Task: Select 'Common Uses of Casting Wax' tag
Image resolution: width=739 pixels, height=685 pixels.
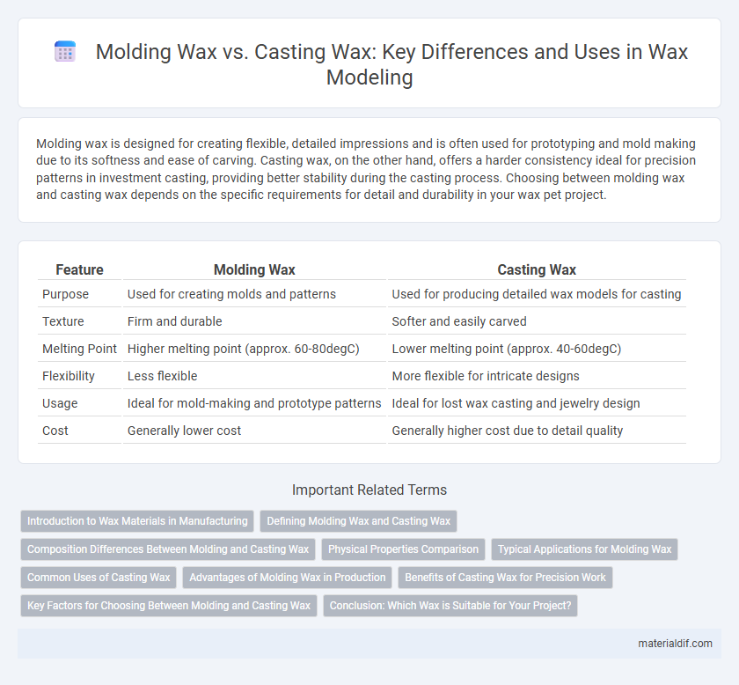Action: (x=99, y=578)
